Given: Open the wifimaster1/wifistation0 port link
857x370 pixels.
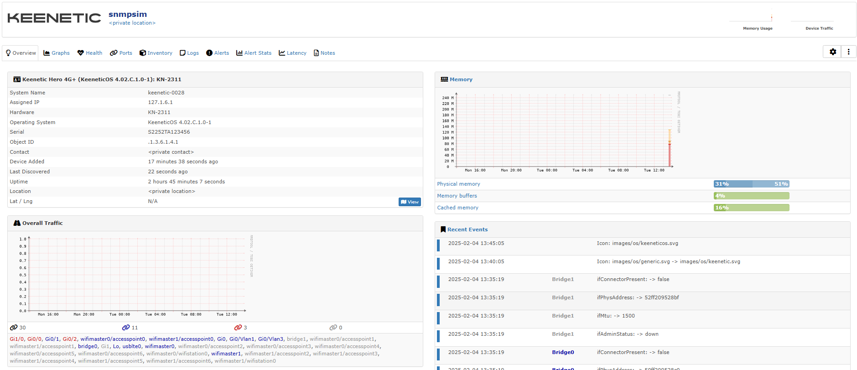Looking at the screenshot, I should (x=245, y=361).
